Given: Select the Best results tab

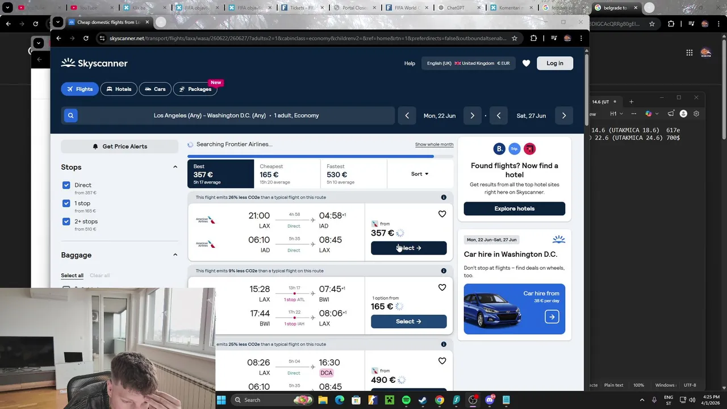Looking at the screenshot, I should (221, 174).
